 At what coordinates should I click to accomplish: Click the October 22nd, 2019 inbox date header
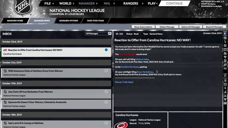pos(56,42)
